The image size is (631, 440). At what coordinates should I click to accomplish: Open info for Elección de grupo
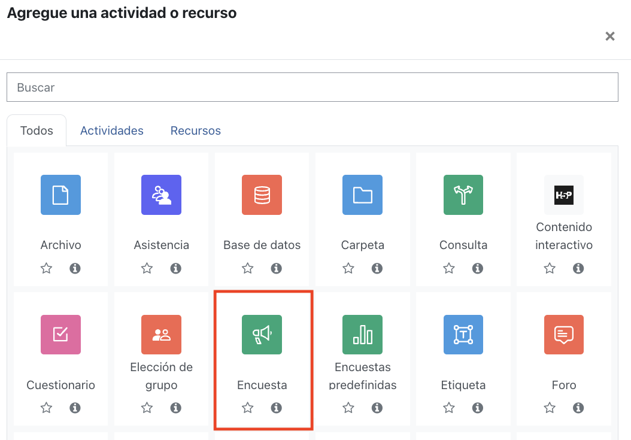[175, 408]
